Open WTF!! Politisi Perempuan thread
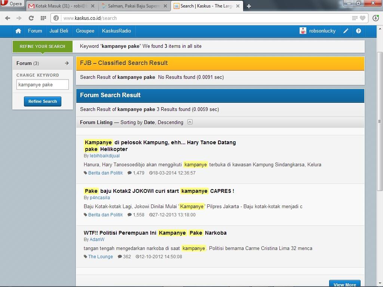 point(155,233)
